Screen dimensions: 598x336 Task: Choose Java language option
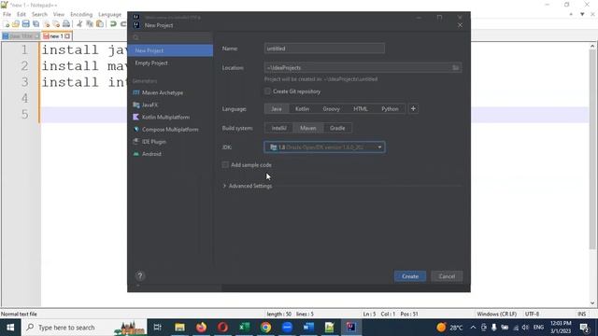(277, 109)
